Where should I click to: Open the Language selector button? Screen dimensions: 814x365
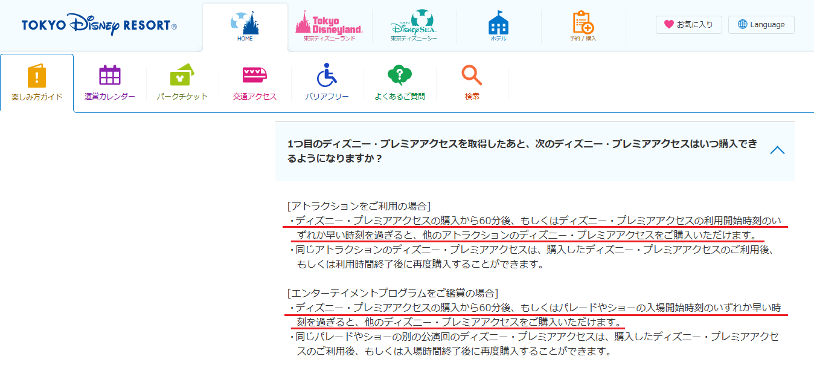761,25
